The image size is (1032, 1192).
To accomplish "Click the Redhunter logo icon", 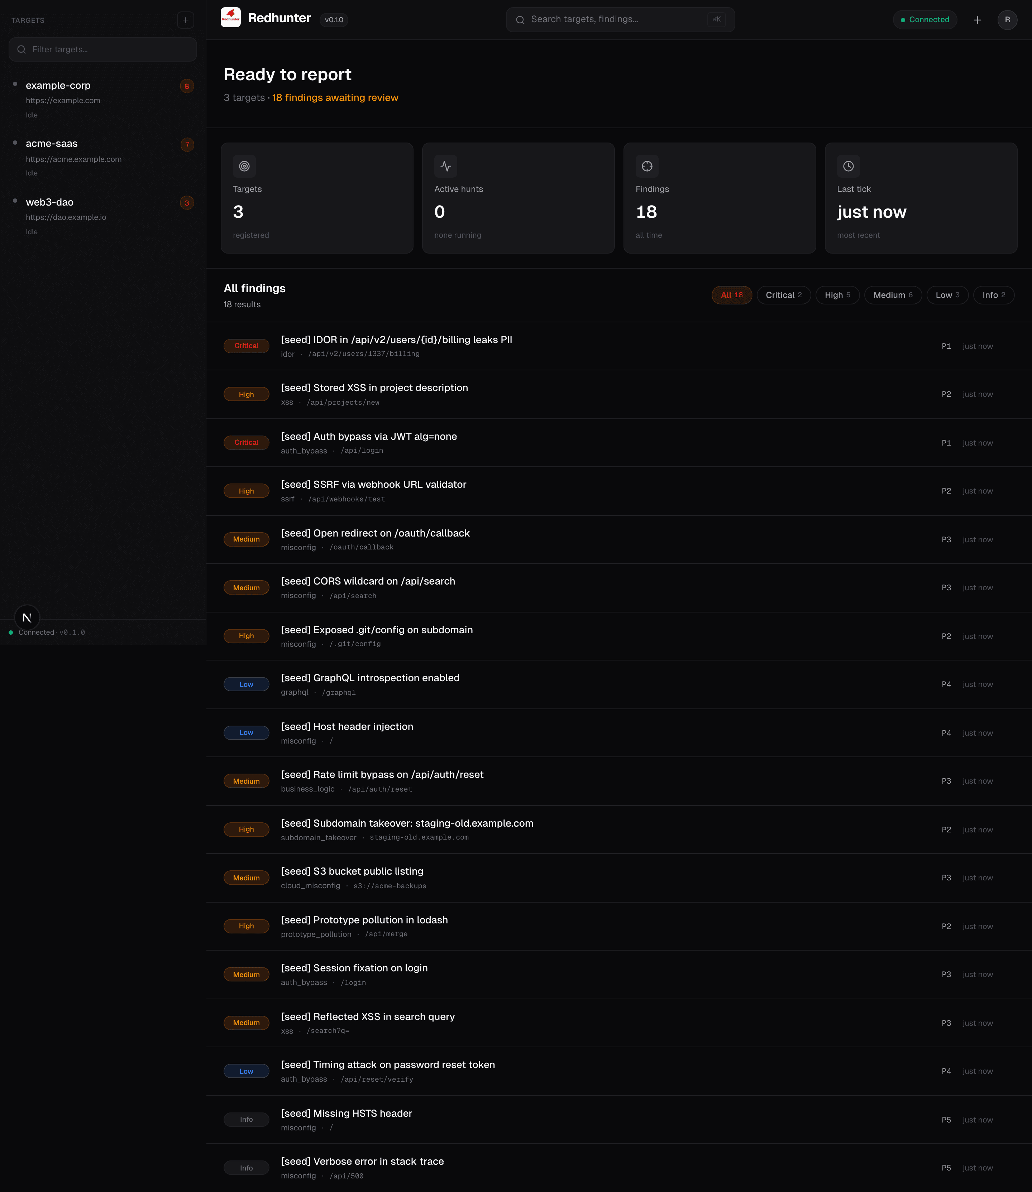I will pos(230,17).
